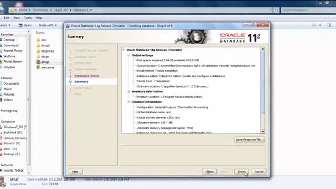The height and width of the screenshot is (189, 336).
Task: Open Photo Stream in Favorites
Action: [13, 61]
